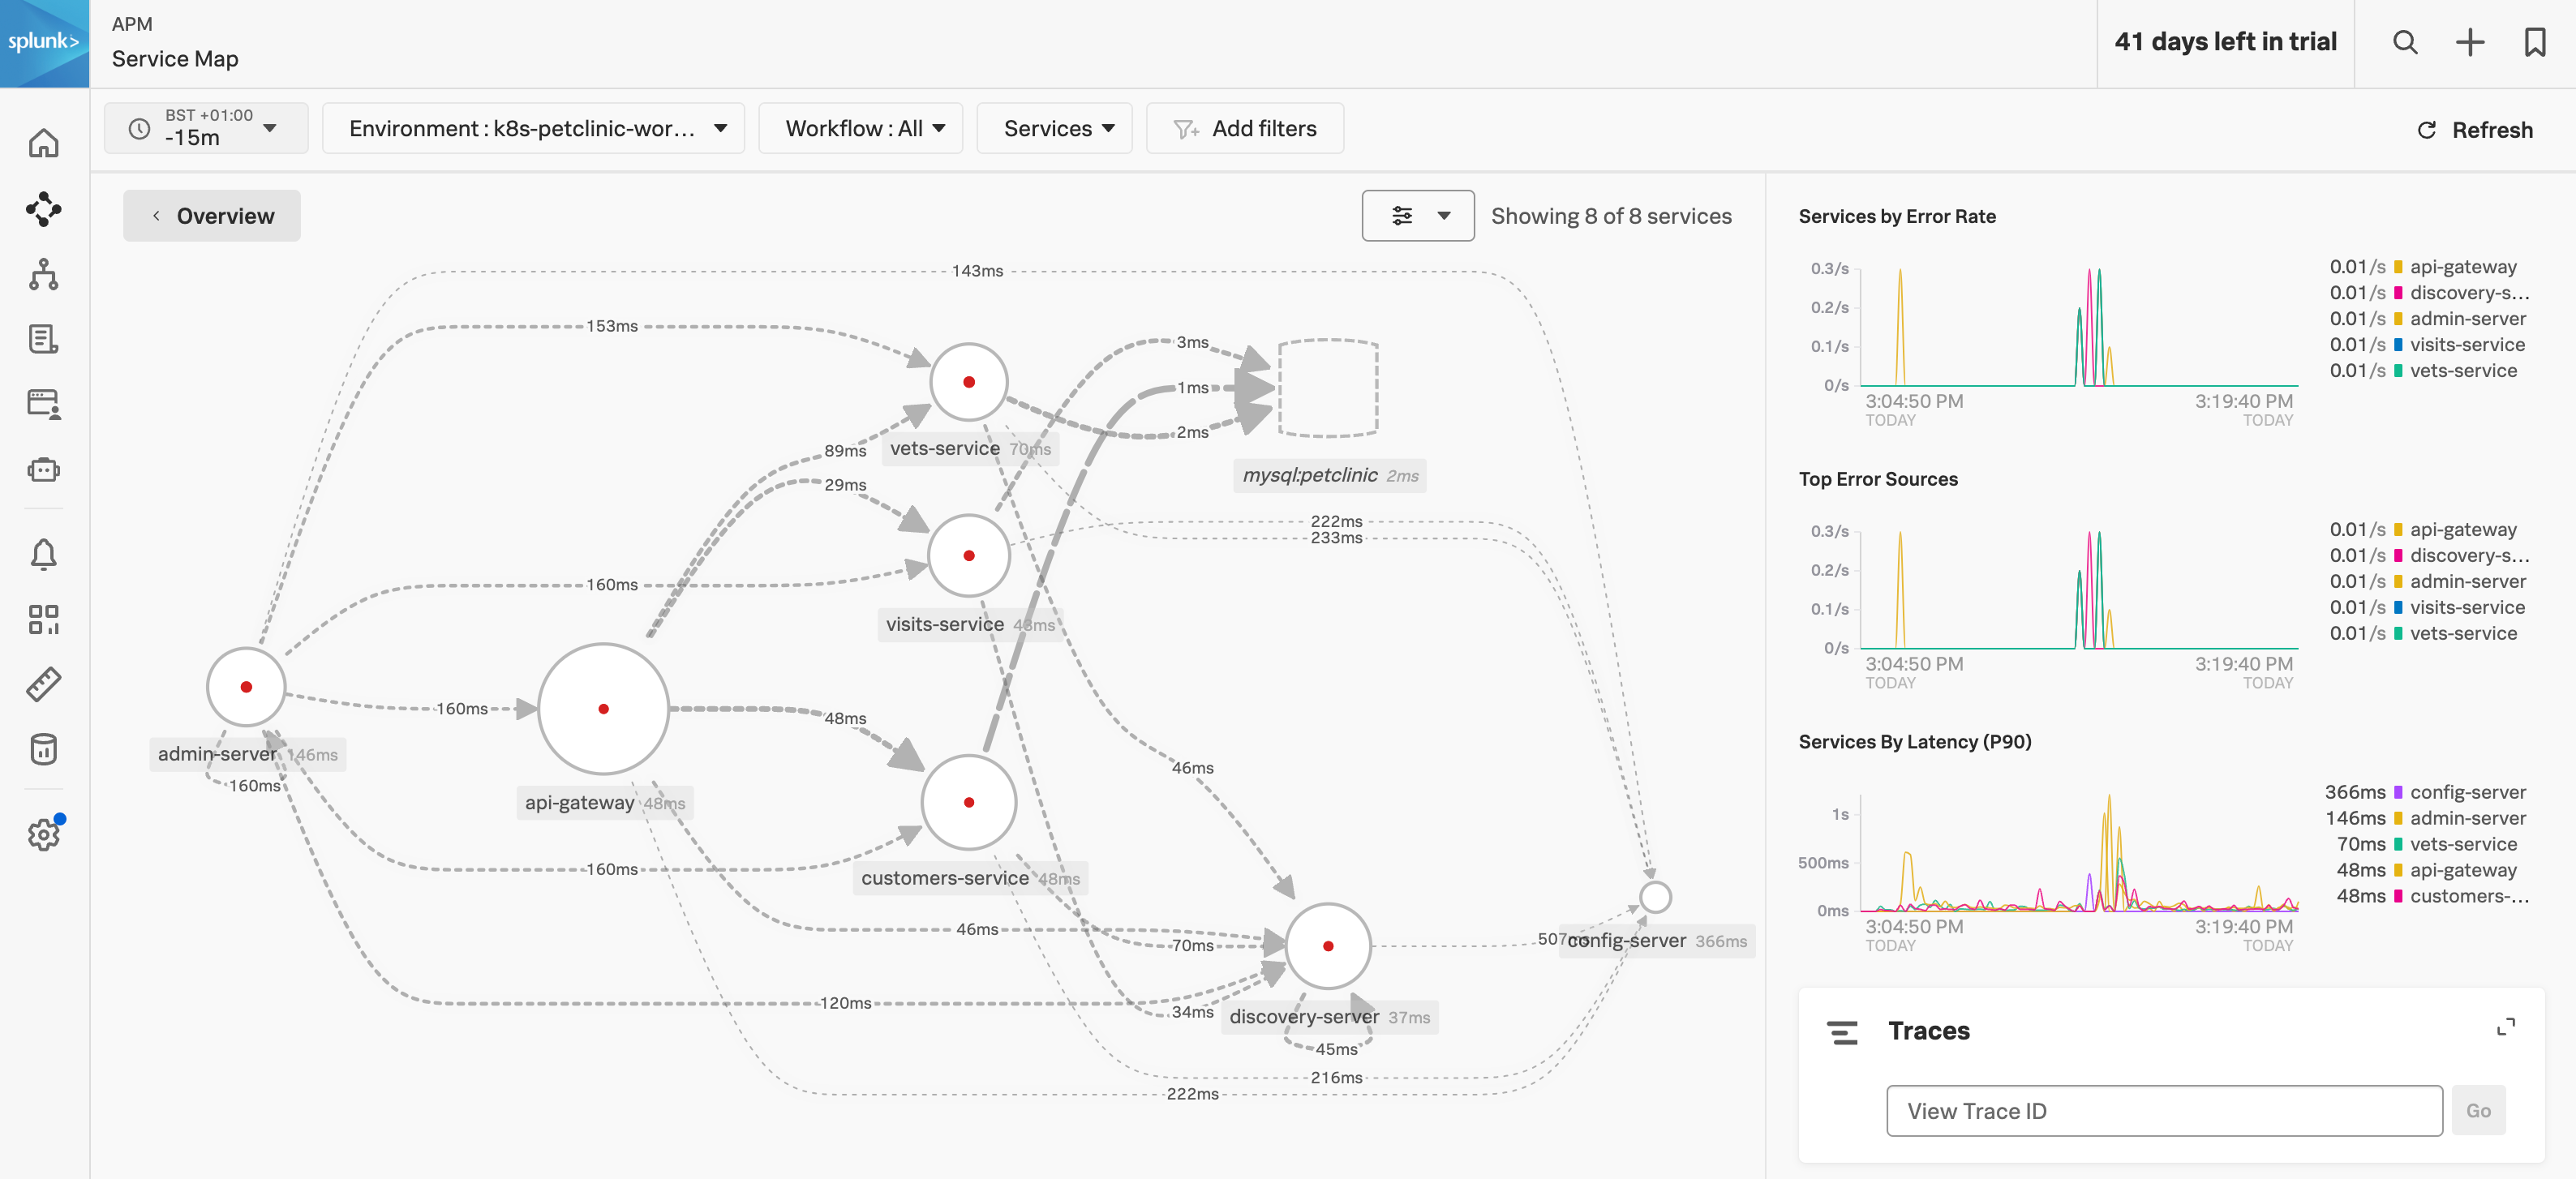Open the Environment k8s-petclinic dropdown
2576x1179 pixels.
pos(533,128)
